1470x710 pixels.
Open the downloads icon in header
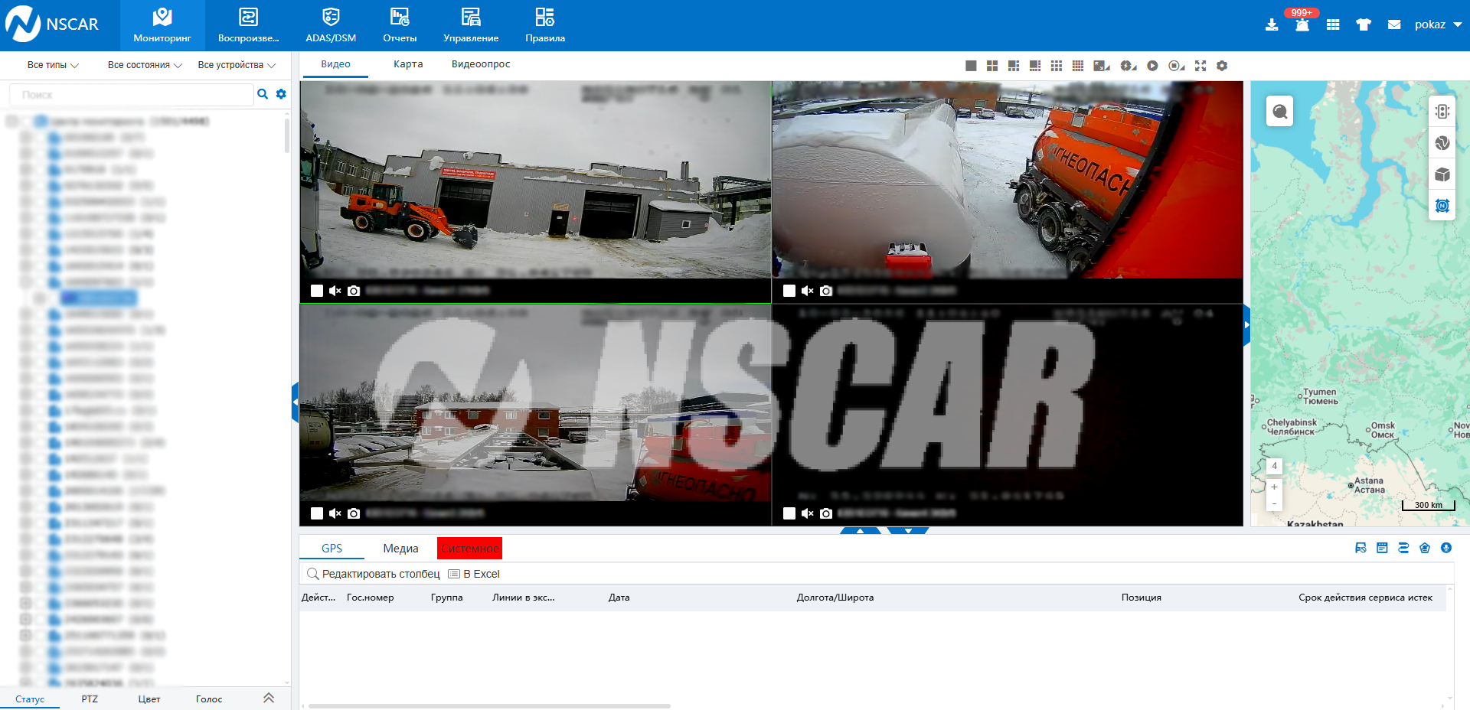(x=1272, y=24)
